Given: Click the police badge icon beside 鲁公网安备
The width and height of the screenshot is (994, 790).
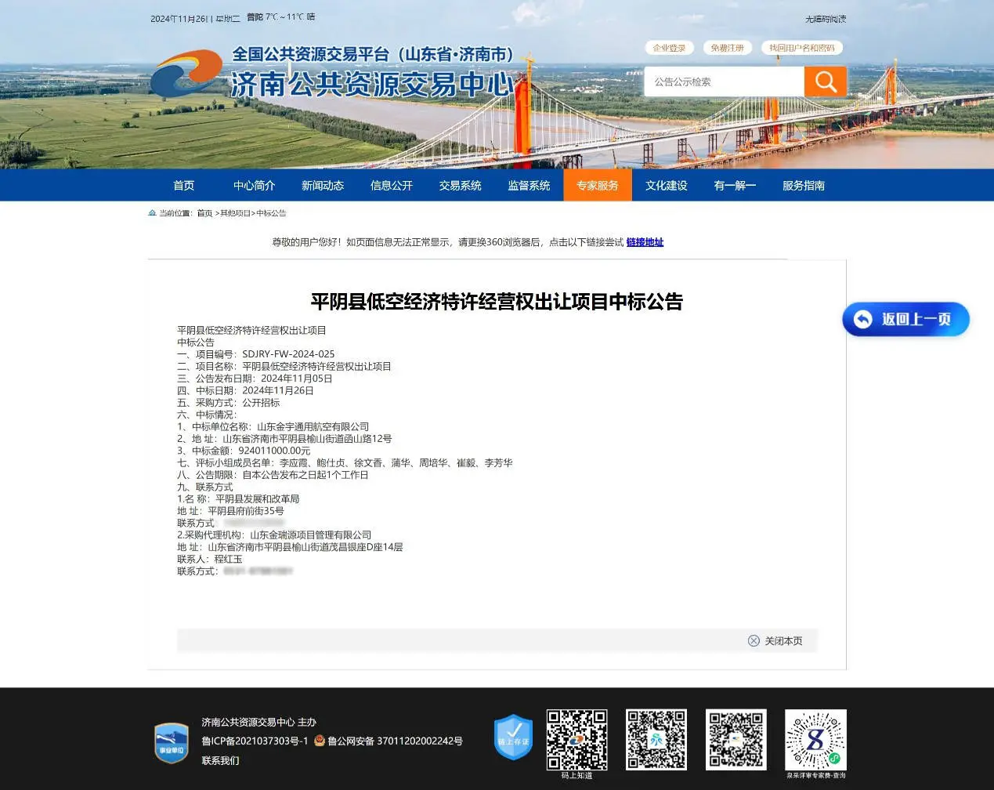Looking at the screenshot, I should pos(319,741).
